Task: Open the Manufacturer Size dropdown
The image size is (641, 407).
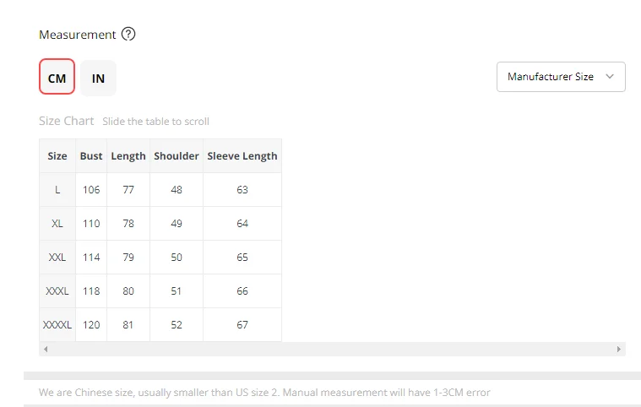Action: (x=561, y=77)
